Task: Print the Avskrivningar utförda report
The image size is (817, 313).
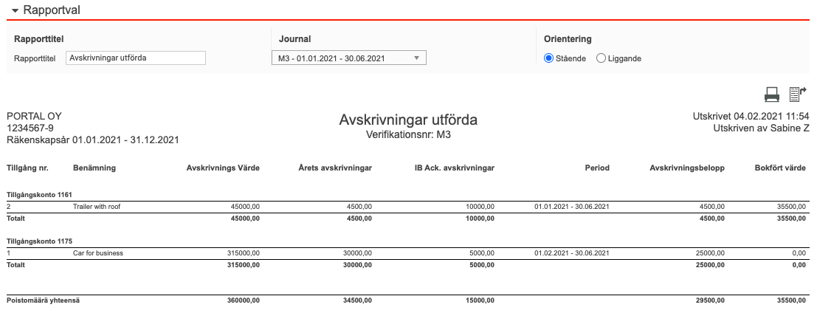Action: (771, 94)
